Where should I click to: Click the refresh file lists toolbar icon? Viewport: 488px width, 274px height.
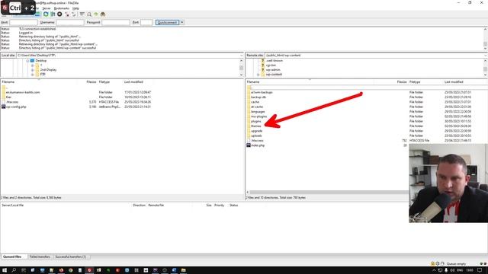coord(46,14)
